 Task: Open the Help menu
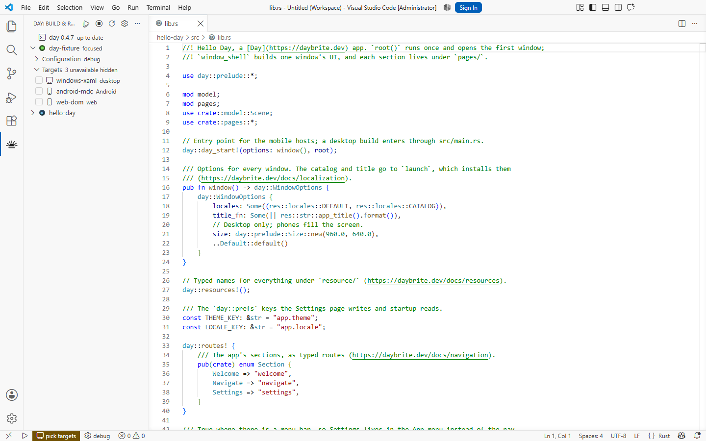point(185,7)
